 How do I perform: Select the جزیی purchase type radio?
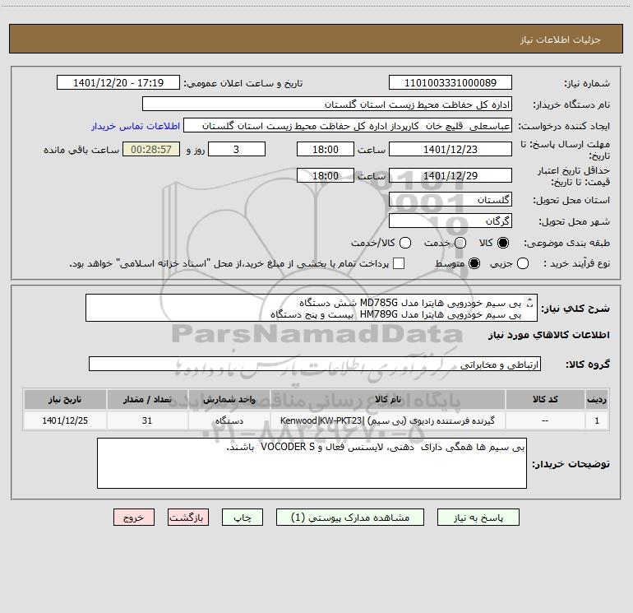pos(523,263)
